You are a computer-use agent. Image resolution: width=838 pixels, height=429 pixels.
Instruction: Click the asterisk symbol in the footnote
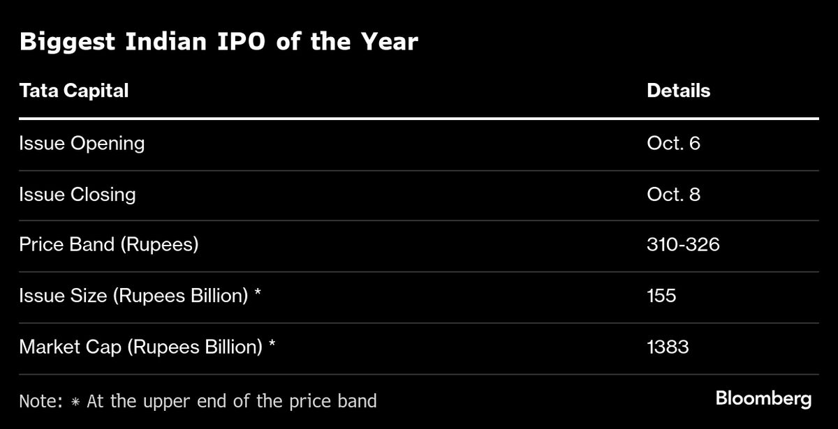[76, 401]
